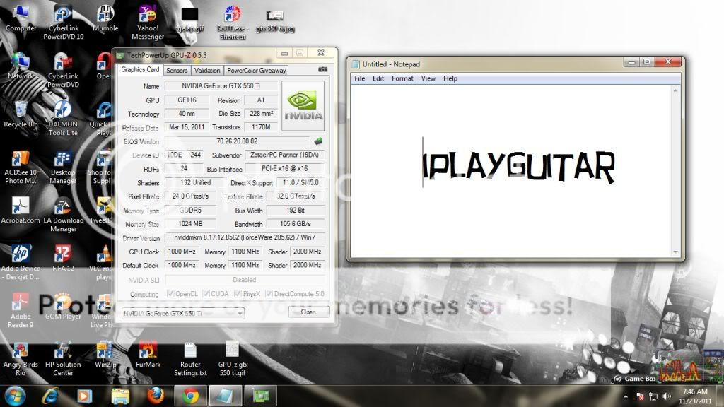Open the Notepad Edit menu
Screen dimensions: 724x407
click(x=378, y=78)
